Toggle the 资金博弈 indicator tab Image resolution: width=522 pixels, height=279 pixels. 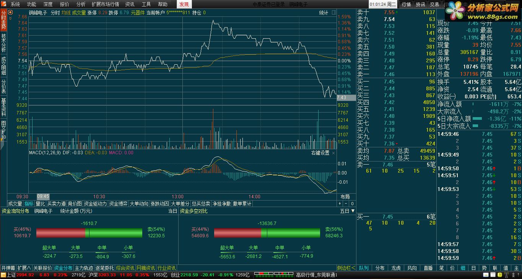[x=118, y=204]
